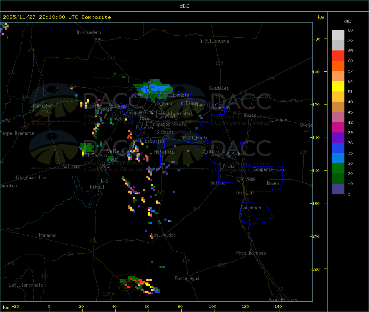Click the 'Paso_El_Loro' place label
Viewport: 369px width, 312px height.
tap(284, 300)
